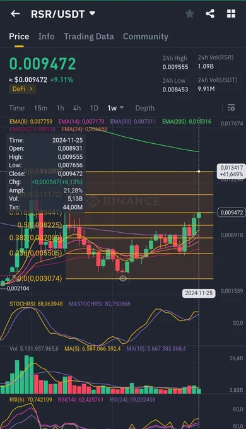The width and height of the screenshot is (246, 429).
Task: Click the large 0.009472 price display
Action: pos(42,64)
